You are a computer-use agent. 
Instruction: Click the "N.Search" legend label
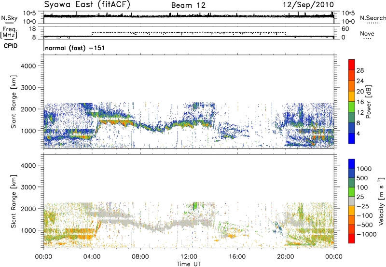click(x=373, y=18)
